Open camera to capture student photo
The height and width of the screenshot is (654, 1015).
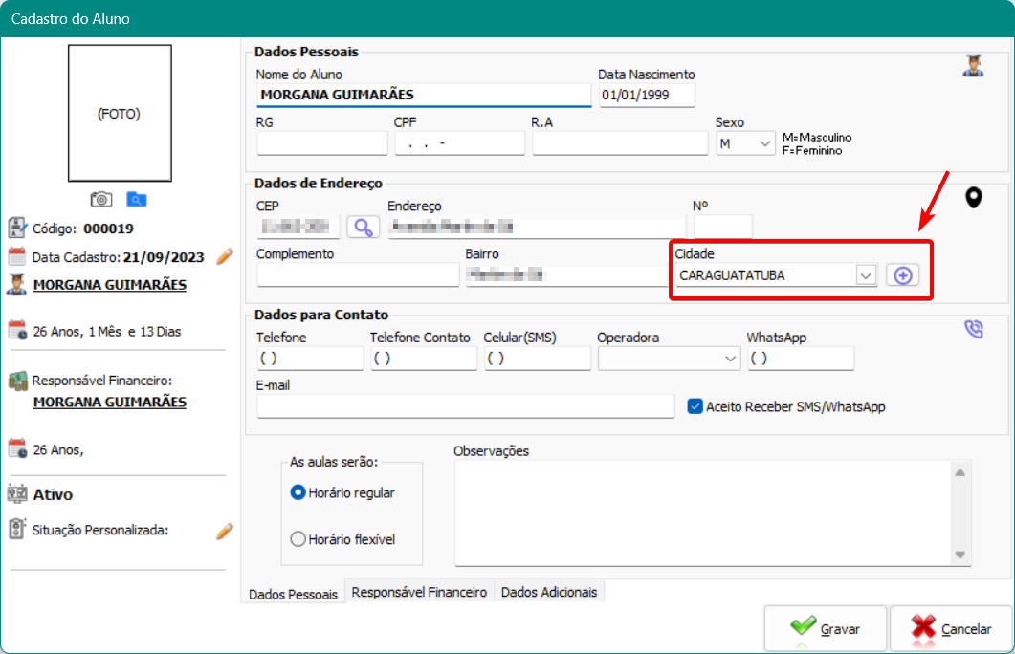101,199
